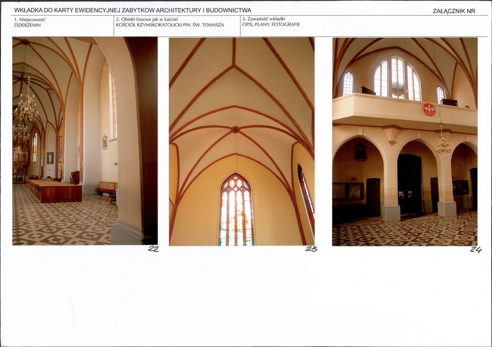Click vaulted ceiling photo numbered 23
The height and width of the screenshot is (347, 492).
coord(242,142)
